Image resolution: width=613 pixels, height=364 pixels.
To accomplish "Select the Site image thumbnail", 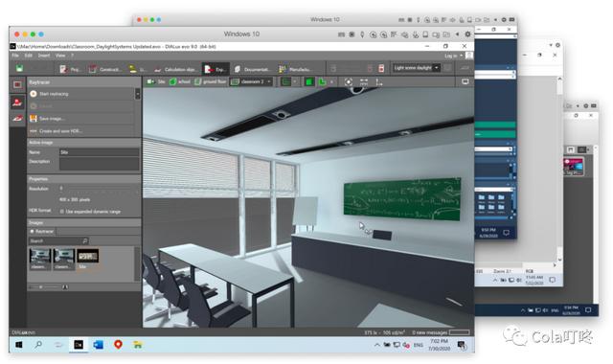I will coord(87,259).
